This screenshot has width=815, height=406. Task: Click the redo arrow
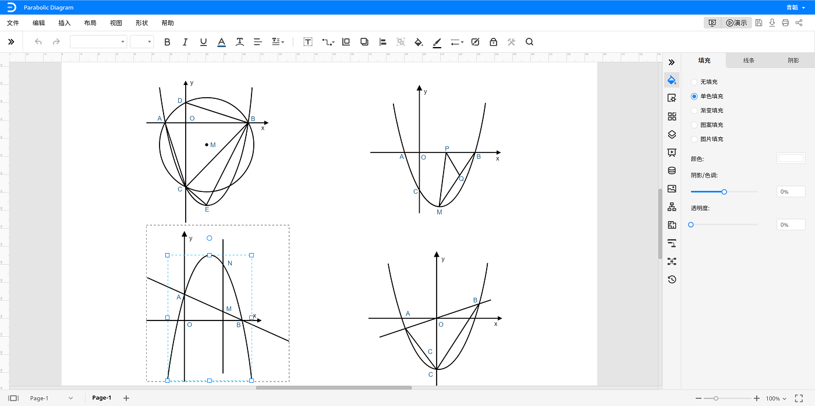(56, 42)
